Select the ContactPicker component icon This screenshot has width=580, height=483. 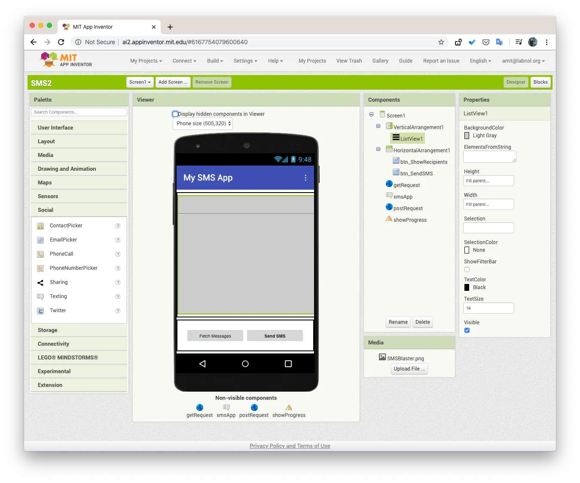coord(40,225)
